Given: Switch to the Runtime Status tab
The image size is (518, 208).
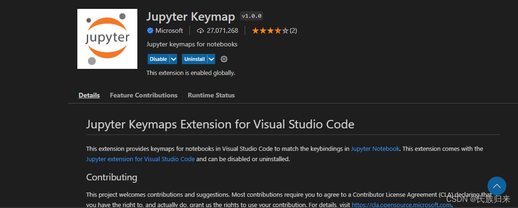Looking at the screenshot, I should click(211, 95).
